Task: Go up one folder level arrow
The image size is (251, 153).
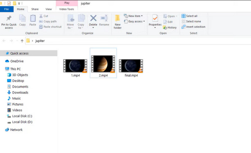Action: click(22, 41)
